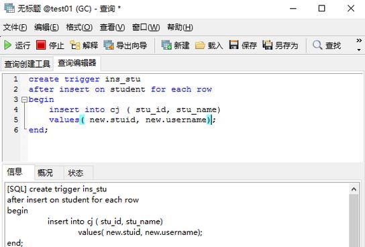Open the 文件(F) menu
Screen dimensions: 365x247
pyautogui.click(x=15, y=28)
